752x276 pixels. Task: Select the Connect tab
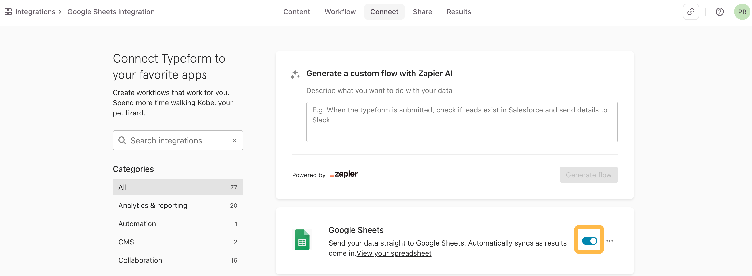[384, 12]
